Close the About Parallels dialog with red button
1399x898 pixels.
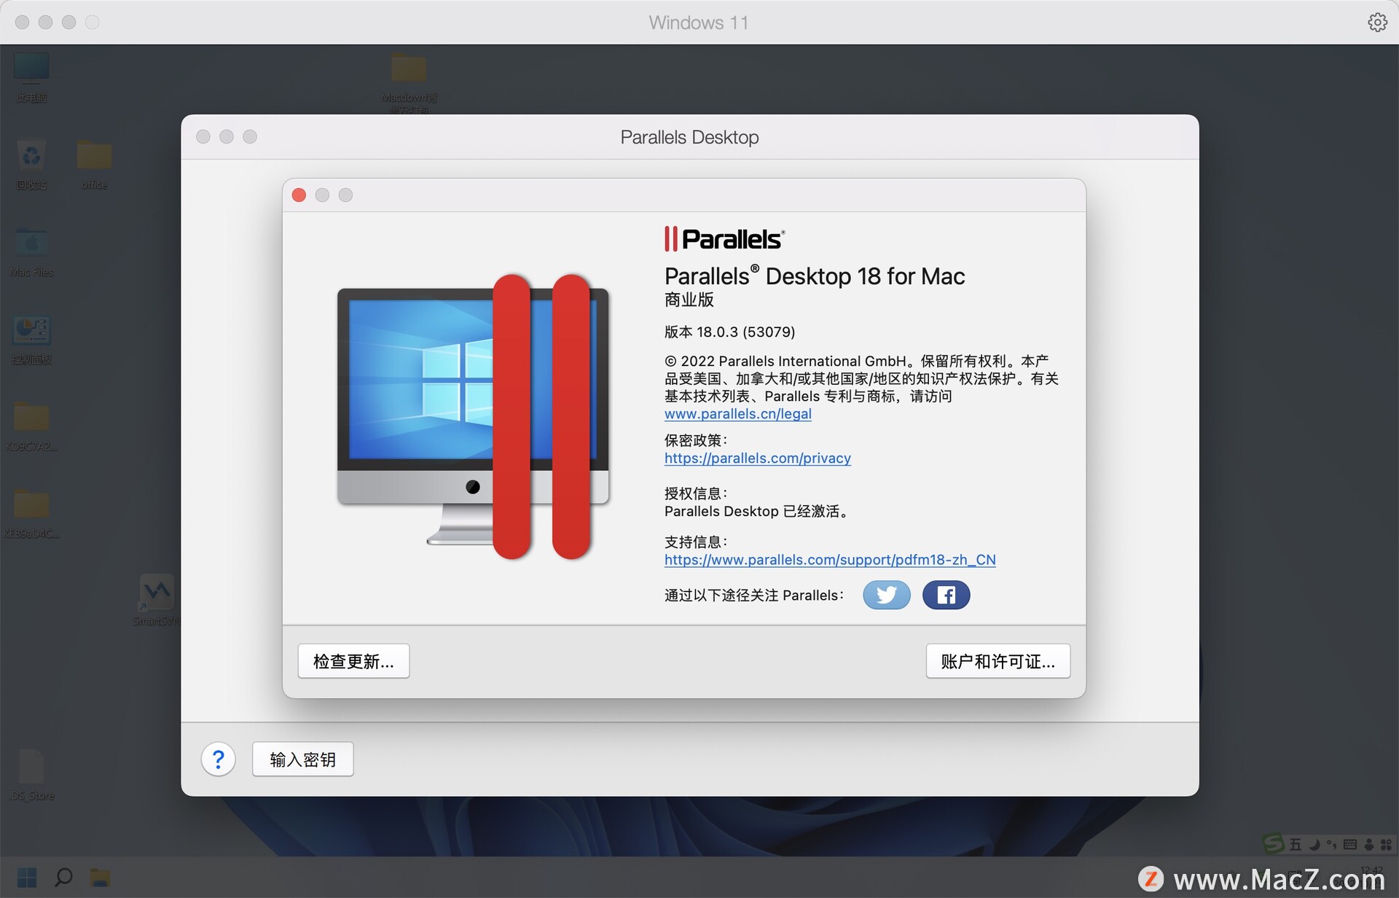(299, 195)
